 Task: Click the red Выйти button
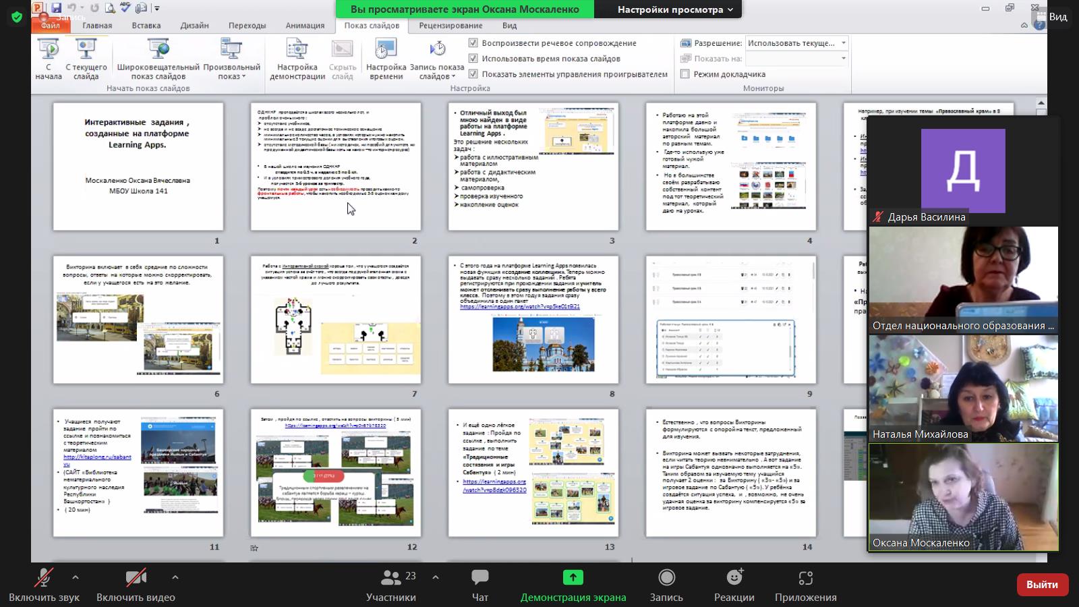click(x=1042, y=585)
